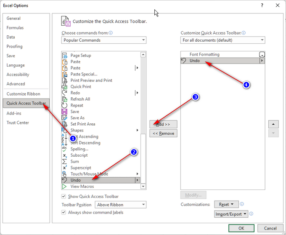The height and width of the screenshot is (235, 286).
Task: Click the Move Up arrow button
Action: point(273,124)
